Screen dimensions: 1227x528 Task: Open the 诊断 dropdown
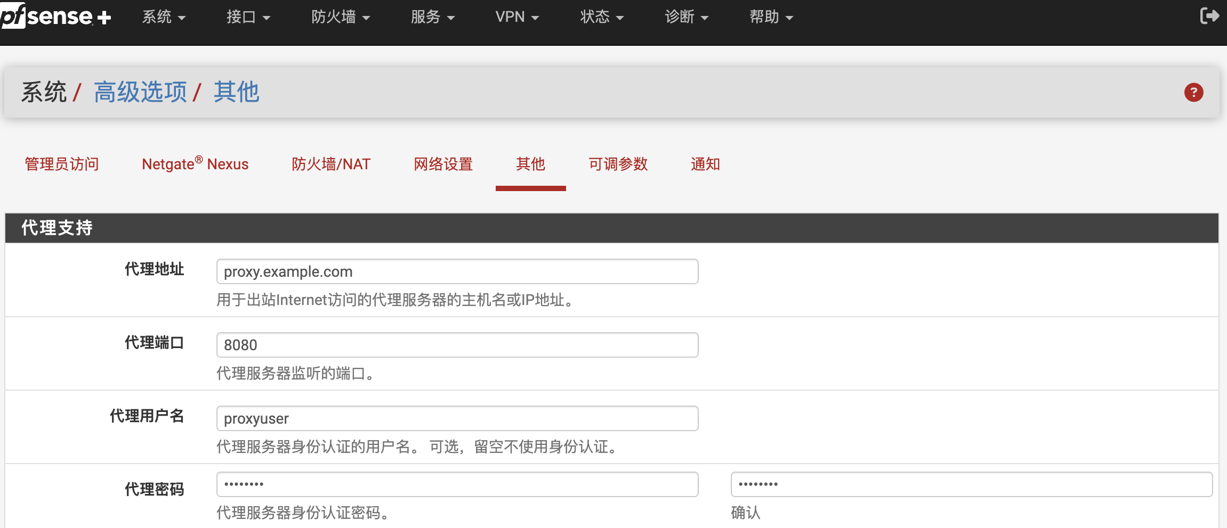[687, 17]
